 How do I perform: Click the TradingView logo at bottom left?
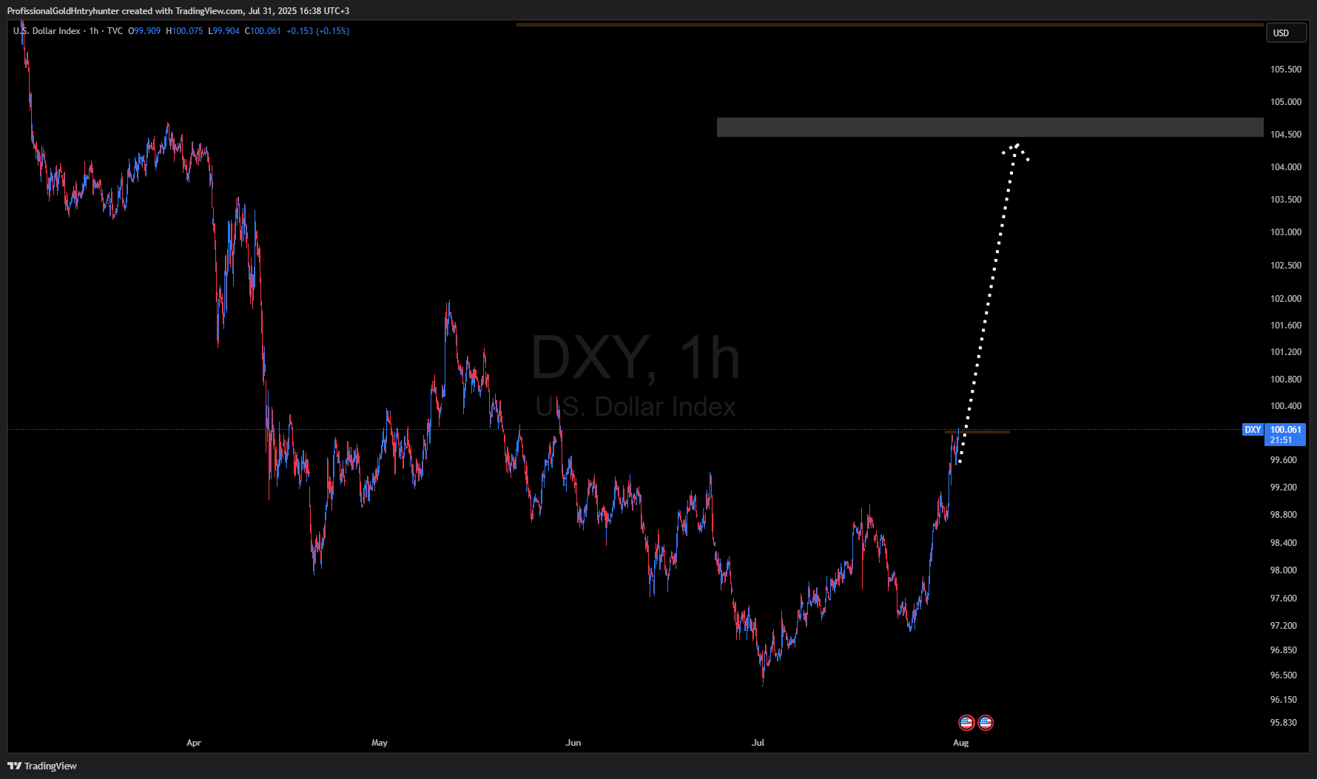(x=42, y=766)
